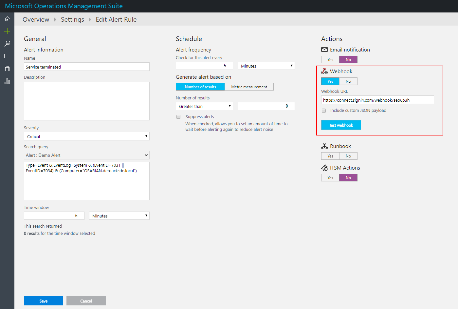Go to Settings breadcrumb
458x309 pixels.
coord(72,19)
